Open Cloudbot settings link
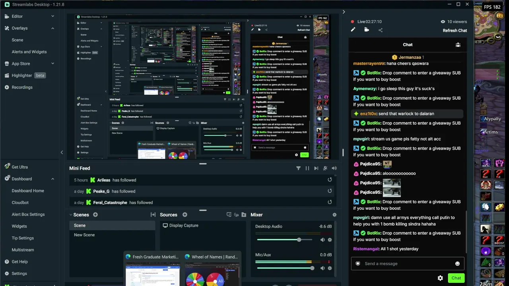Viewport: 509px width, 286px height. [20, 203]
